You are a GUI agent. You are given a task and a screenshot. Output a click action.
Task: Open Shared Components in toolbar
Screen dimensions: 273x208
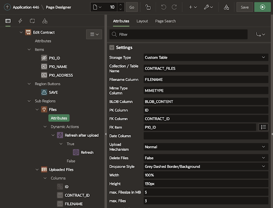coord(227,7)
